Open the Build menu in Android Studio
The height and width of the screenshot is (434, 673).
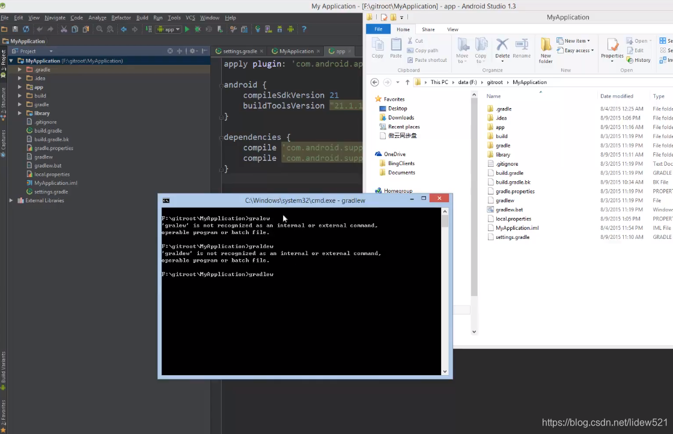pyautogui.click(x=142, y=17)
